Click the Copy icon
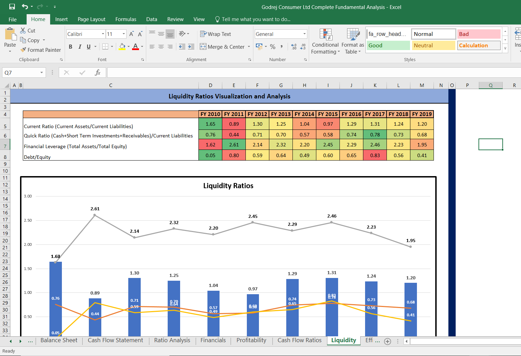 point(23,40)
